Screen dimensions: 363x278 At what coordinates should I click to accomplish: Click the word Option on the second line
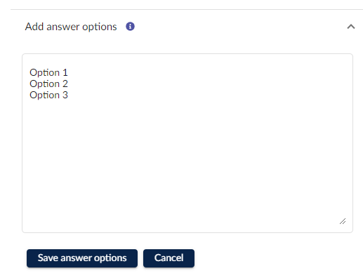[44, 84]
